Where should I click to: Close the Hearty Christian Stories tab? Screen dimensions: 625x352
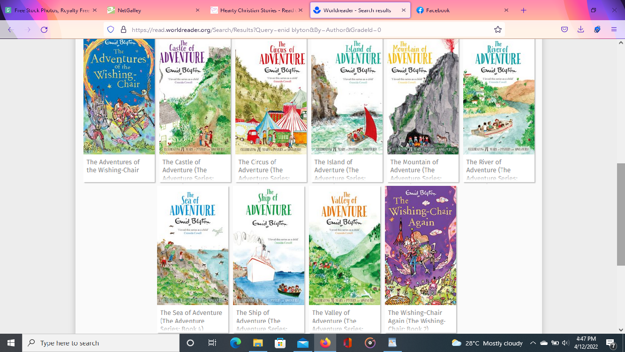[300, 10]
